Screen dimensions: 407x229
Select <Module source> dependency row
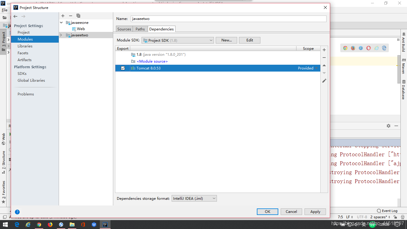(218, 61)
